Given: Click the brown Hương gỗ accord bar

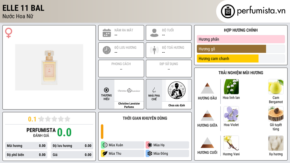Looking at the screenshot, I should click(x=231, y=49).
